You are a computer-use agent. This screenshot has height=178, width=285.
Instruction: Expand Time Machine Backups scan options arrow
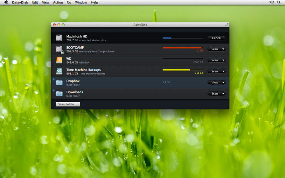(223, 71)
